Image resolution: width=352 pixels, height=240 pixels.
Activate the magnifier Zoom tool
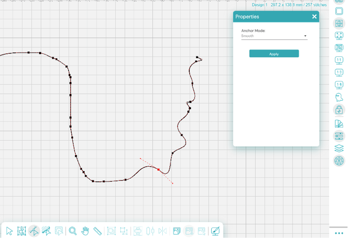point(73,231)
